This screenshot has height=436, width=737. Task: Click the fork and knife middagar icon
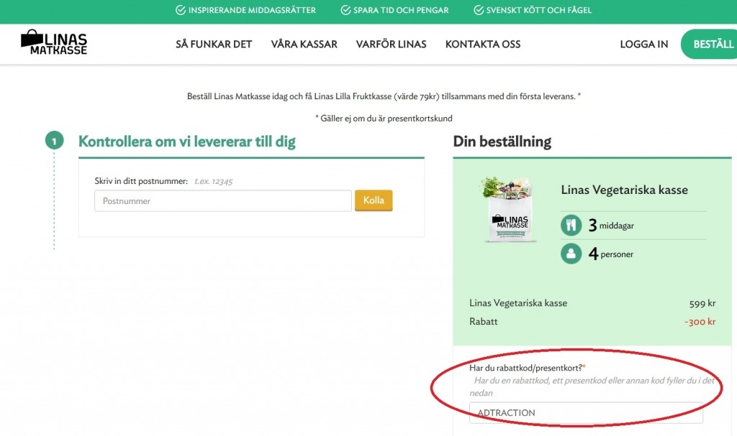click(x=571, y=226)
